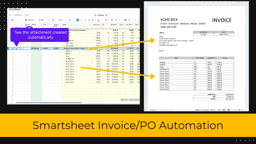Click Web Layout view icon in Word status bar
The width and height of the screenshot is (256, 144).
[x=228, y=110]
